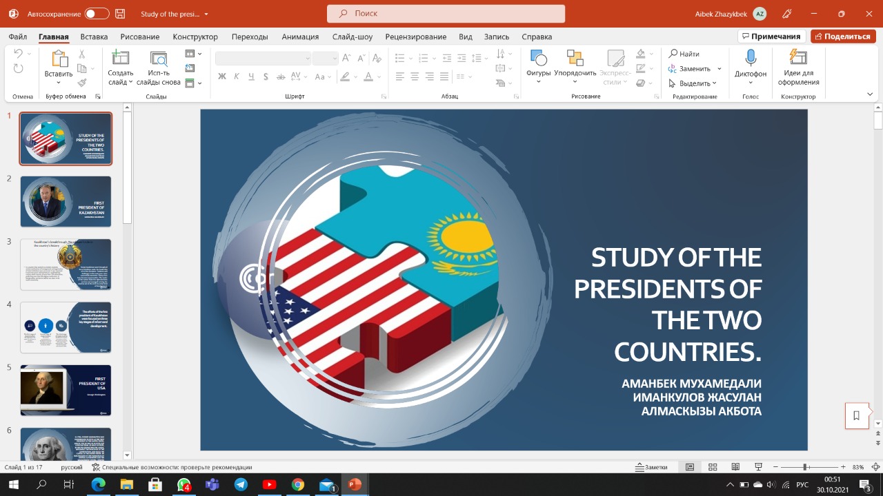Click the Redo icon
883x496 pixels.
click(x=19, y=69)
